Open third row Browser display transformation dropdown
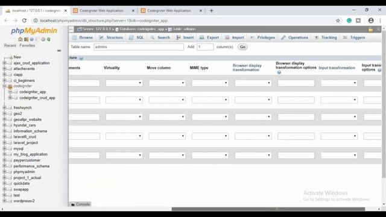This screenshot has width=386, height=217. pyautogui.click(x=253, y=117)
